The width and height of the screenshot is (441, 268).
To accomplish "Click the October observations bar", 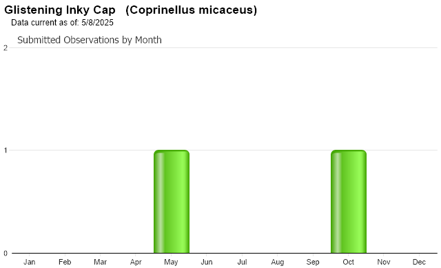I will point(349,201).
